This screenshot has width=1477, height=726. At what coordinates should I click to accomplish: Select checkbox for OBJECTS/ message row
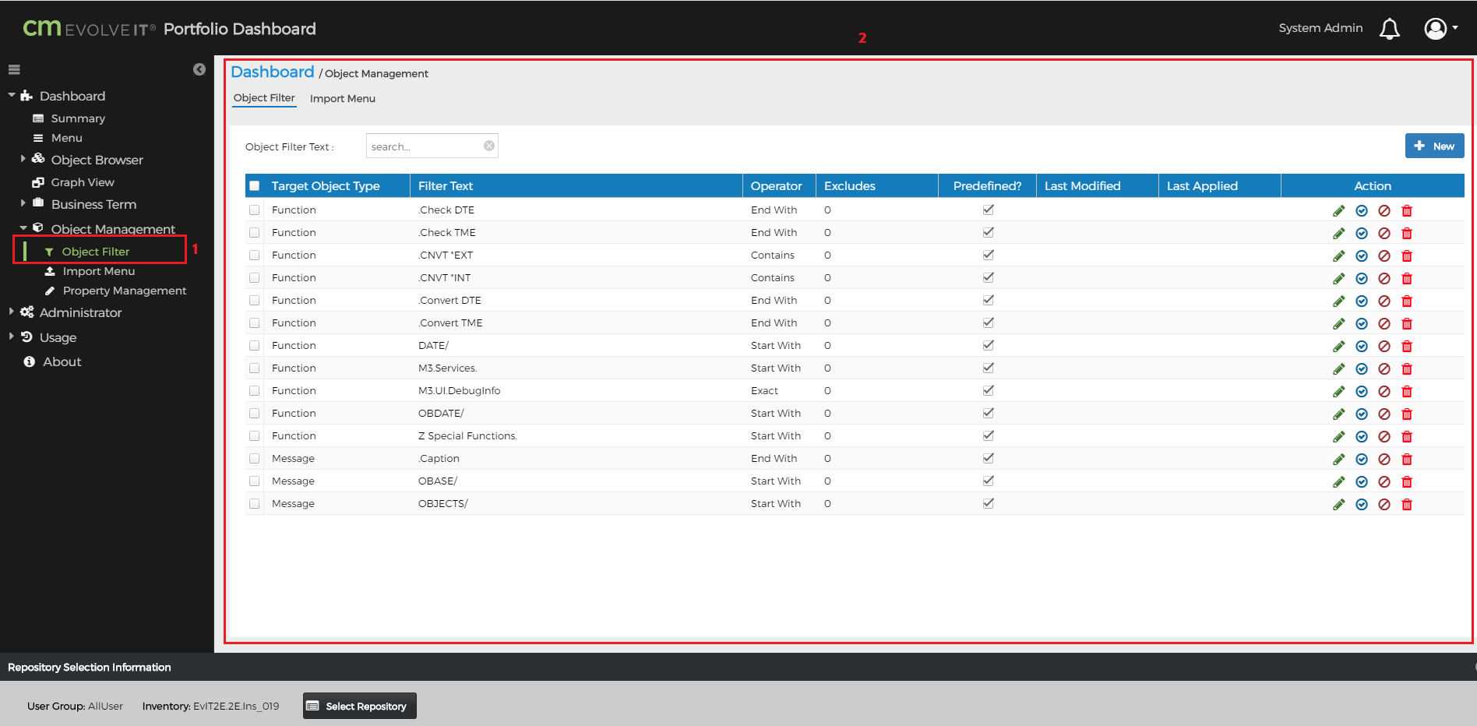254,503
